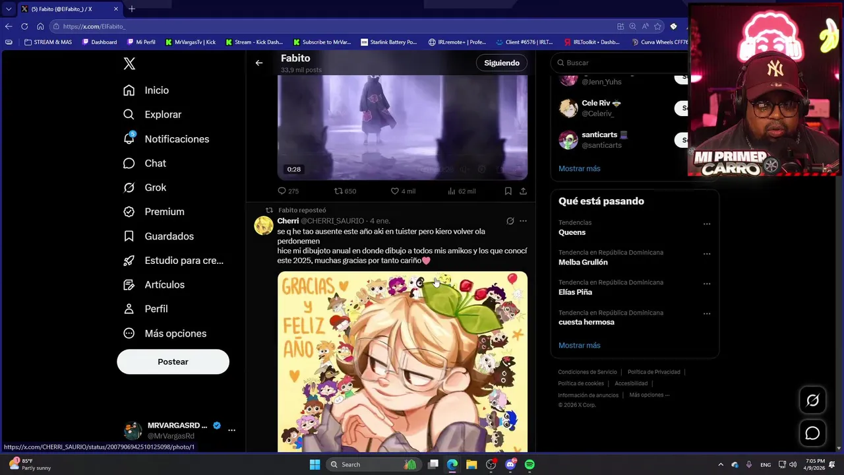Open Queens trending topic
844x475 pixels.
tap(572, 232)
